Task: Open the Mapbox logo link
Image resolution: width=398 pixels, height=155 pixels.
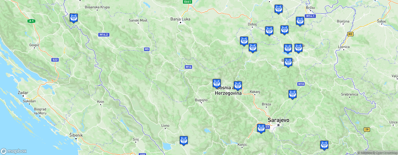Action: (13, 151)
